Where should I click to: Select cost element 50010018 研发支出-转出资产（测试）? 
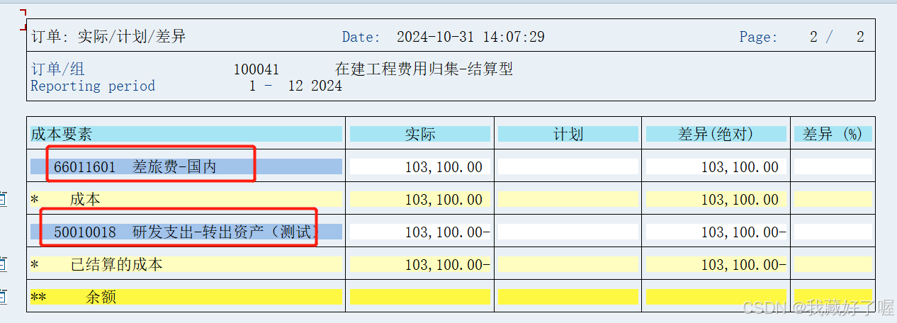coord(186,232)
